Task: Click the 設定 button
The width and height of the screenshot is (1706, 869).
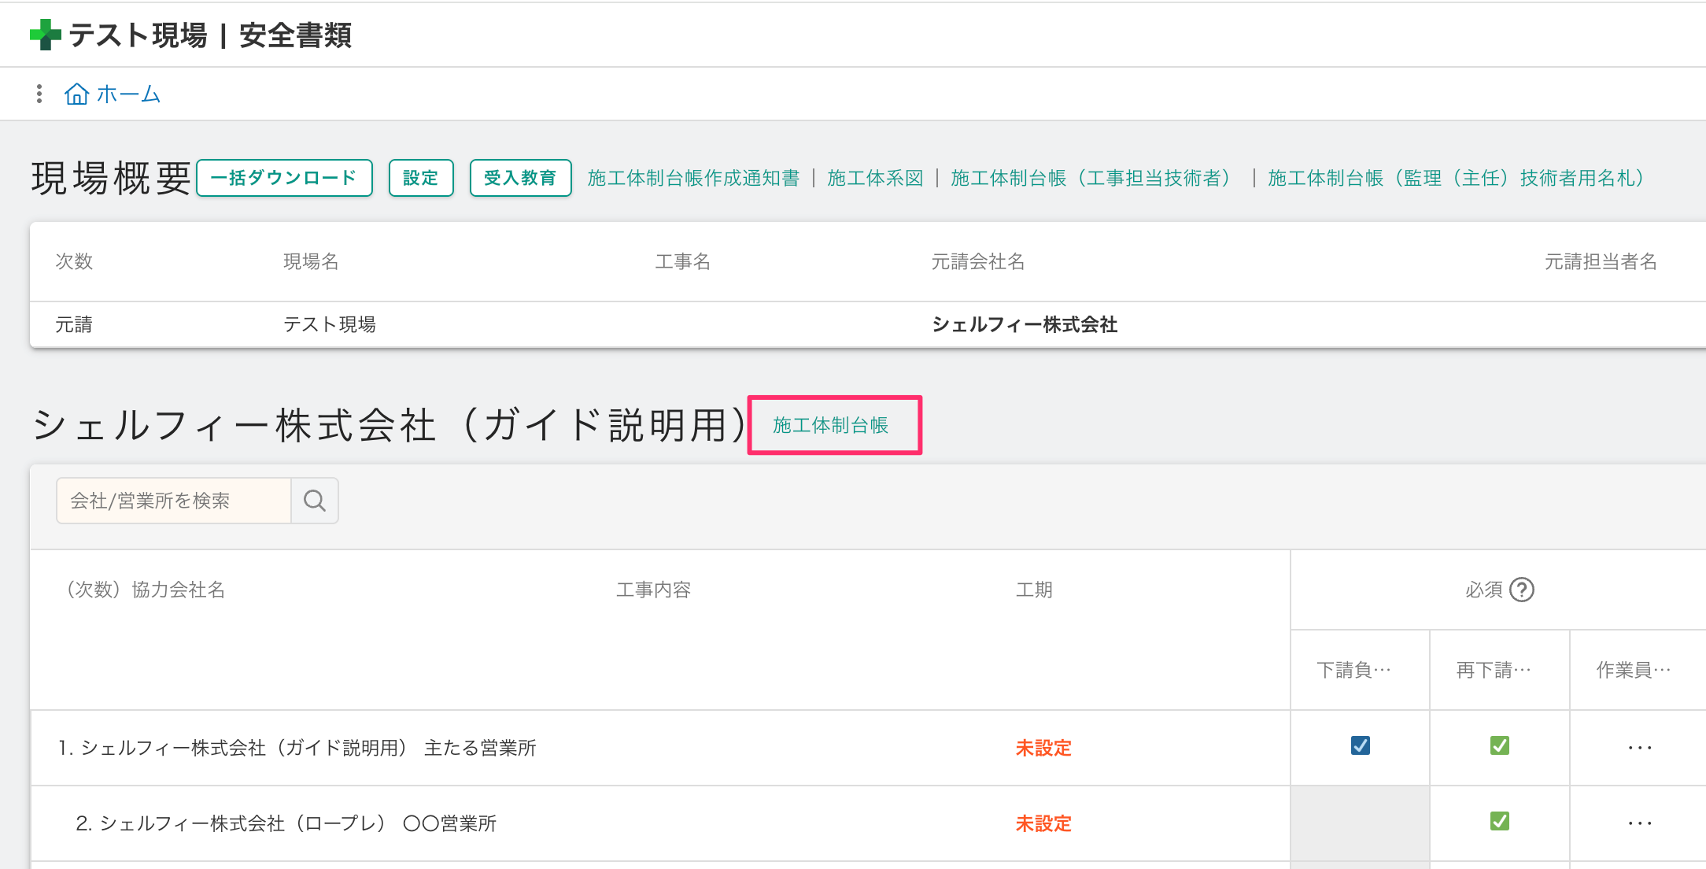Action: pyautogui.click(x=421, y=178)
